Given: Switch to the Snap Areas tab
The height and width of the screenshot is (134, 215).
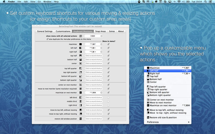Looking at the screenshot, I should 101,31.
